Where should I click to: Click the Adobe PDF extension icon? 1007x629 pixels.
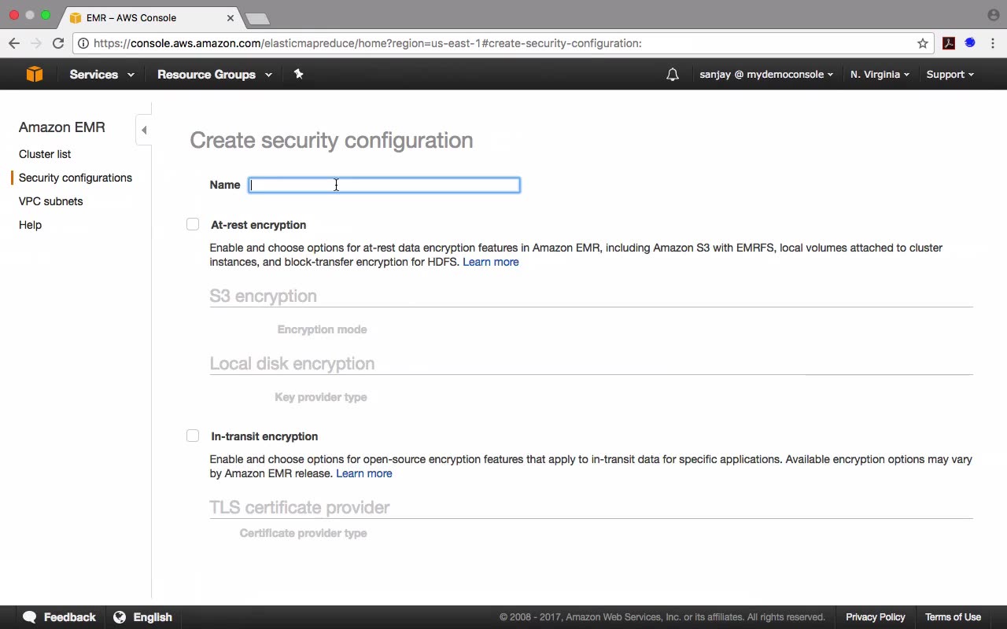949,43
